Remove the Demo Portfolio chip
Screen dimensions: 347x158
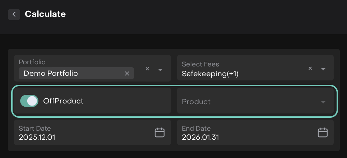(127, 73)
